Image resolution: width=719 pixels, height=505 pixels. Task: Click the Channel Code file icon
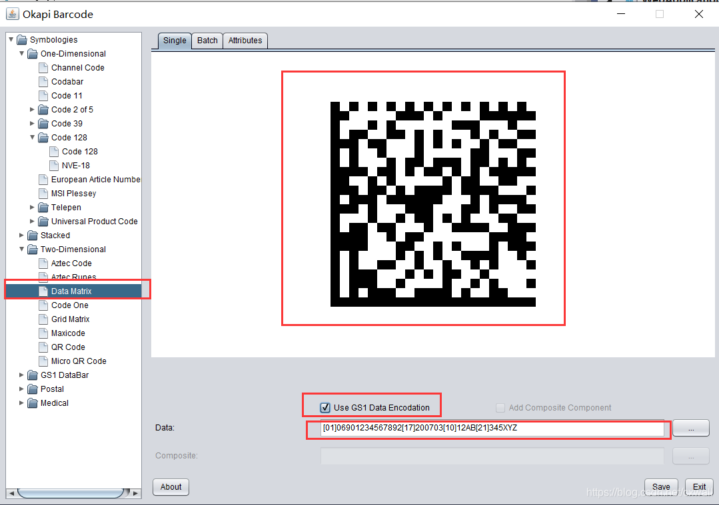coord(43,68)
